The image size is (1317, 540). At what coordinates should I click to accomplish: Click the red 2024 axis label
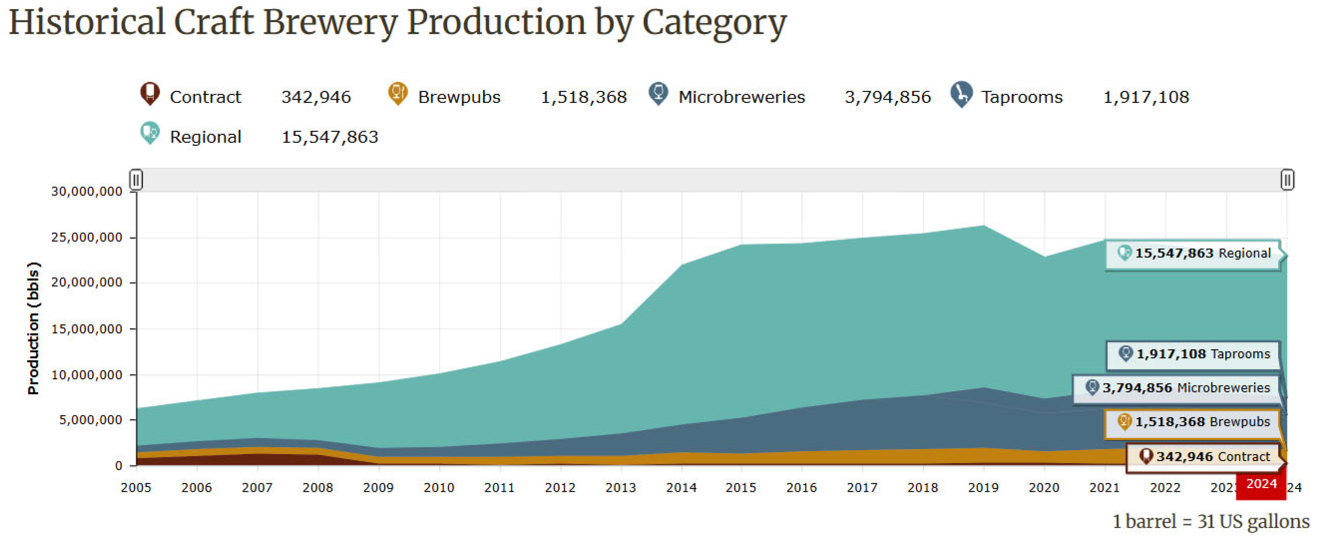[1261, 484]
